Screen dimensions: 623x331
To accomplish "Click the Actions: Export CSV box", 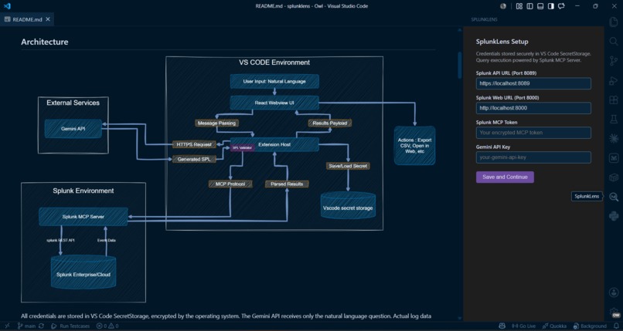I will pos(415,146).
